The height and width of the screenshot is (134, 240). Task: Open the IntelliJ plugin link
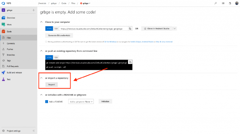tap(133, 42)
